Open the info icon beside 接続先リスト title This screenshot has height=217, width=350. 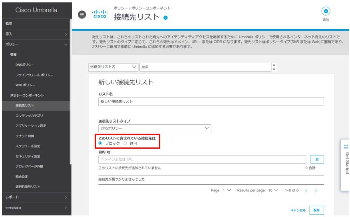[165, 18]
